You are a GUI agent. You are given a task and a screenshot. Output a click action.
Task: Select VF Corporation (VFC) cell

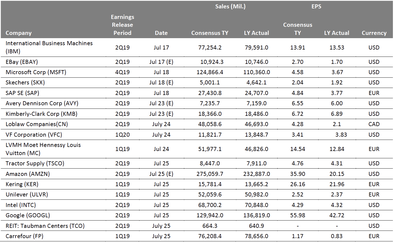pyautogui.click(x=34, y=135)
